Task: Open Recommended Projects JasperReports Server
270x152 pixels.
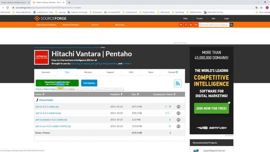Action: (214, 151)
